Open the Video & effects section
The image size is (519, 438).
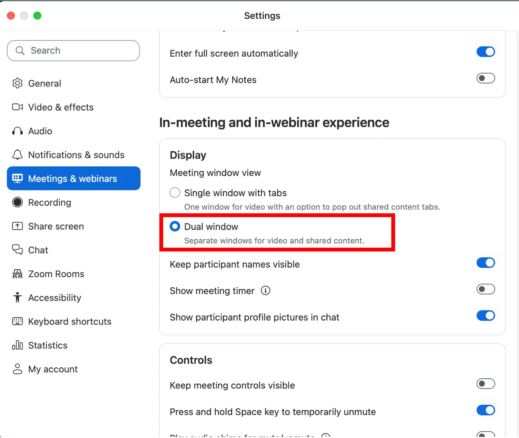click(74, 107)
